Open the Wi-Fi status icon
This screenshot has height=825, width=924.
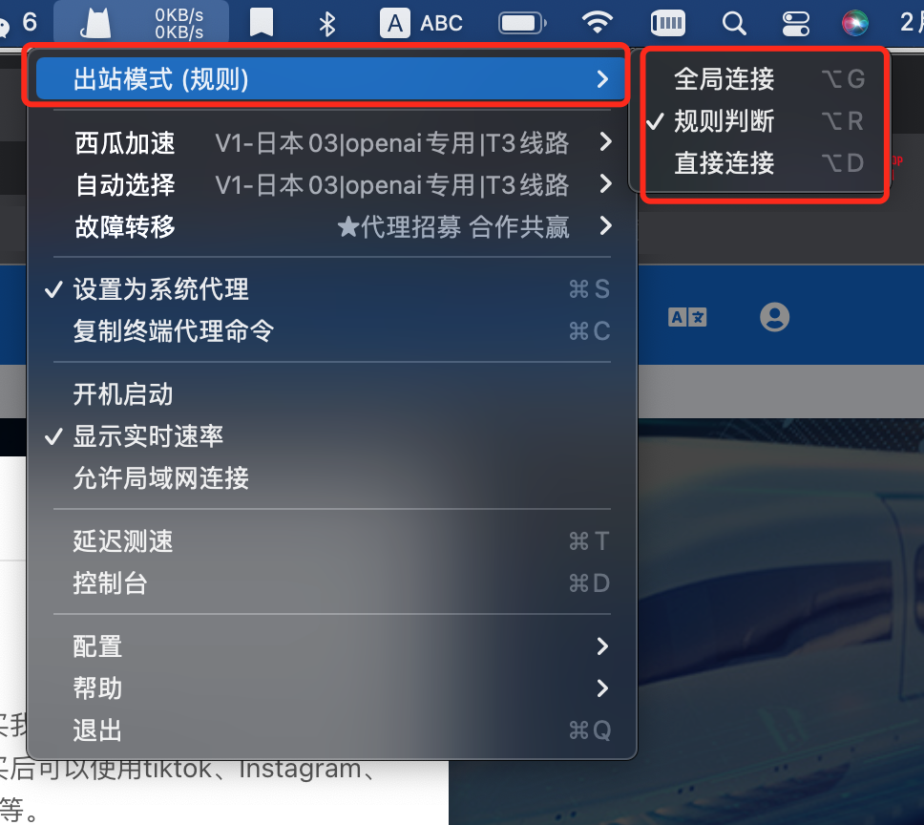pos(597,23)
